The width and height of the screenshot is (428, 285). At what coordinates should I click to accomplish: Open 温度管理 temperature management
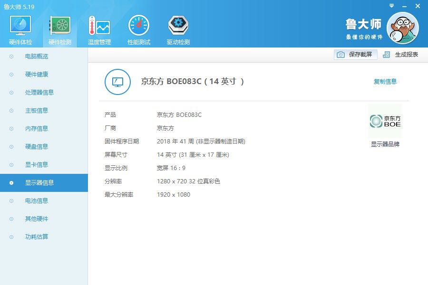pyautogui.click(x=99, y=30)
